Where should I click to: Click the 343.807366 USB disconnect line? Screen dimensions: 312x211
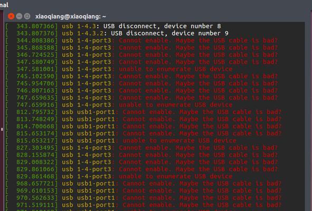[113, 26]
